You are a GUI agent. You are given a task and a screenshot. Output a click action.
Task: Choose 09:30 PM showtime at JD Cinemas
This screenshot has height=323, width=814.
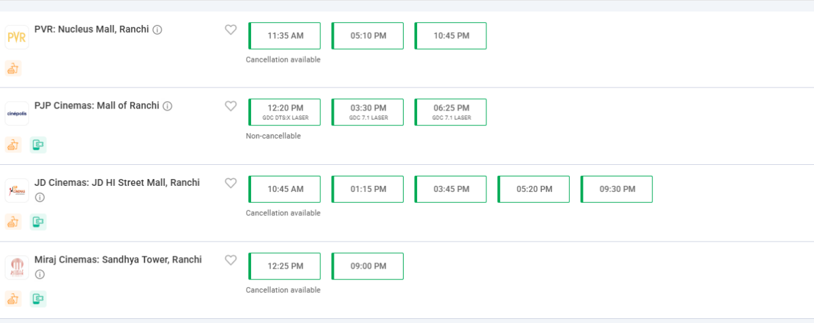617,189
